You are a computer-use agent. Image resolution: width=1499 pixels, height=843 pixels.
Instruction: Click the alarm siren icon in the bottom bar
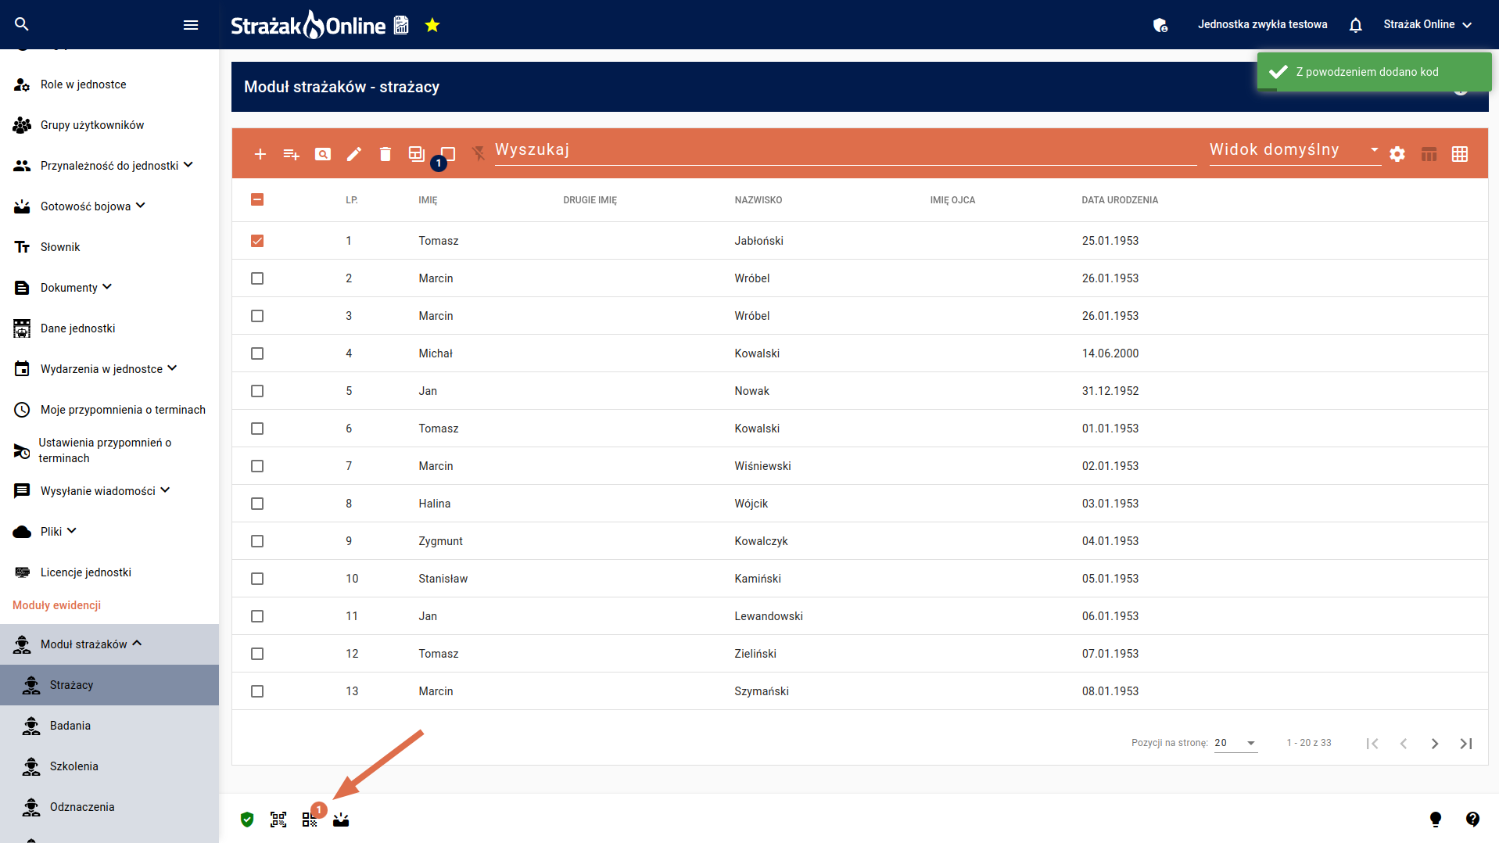point(341,819)
